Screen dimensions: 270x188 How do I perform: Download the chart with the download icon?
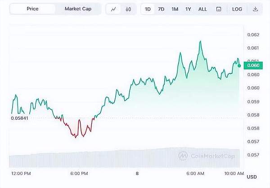(x=256, y=9)
